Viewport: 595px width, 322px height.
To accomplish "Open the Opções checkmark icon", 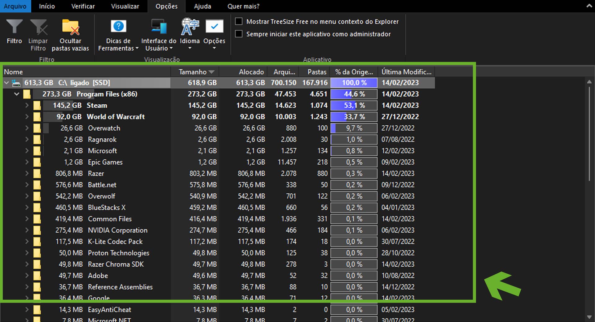I will point(214,27).
